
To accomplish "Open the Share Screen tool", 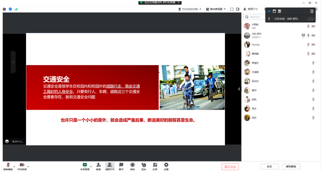I will coord(85,166).
